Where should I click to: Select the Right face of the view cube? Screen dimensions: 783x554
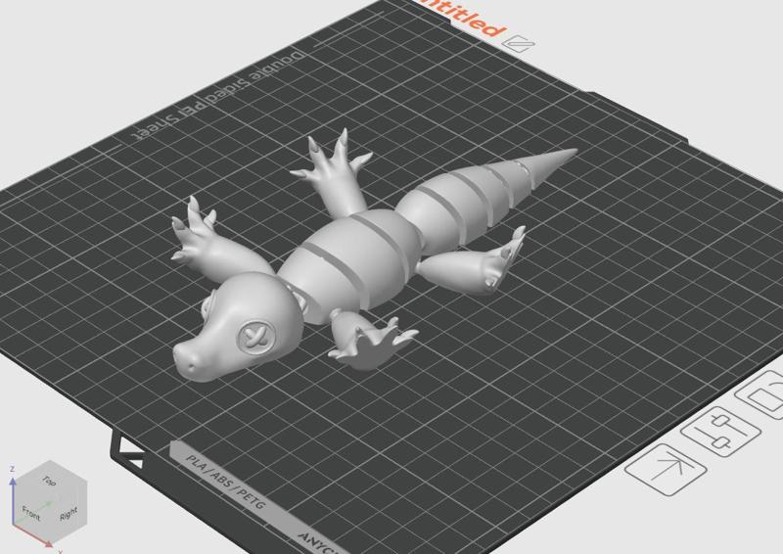[x=69, y=513]
